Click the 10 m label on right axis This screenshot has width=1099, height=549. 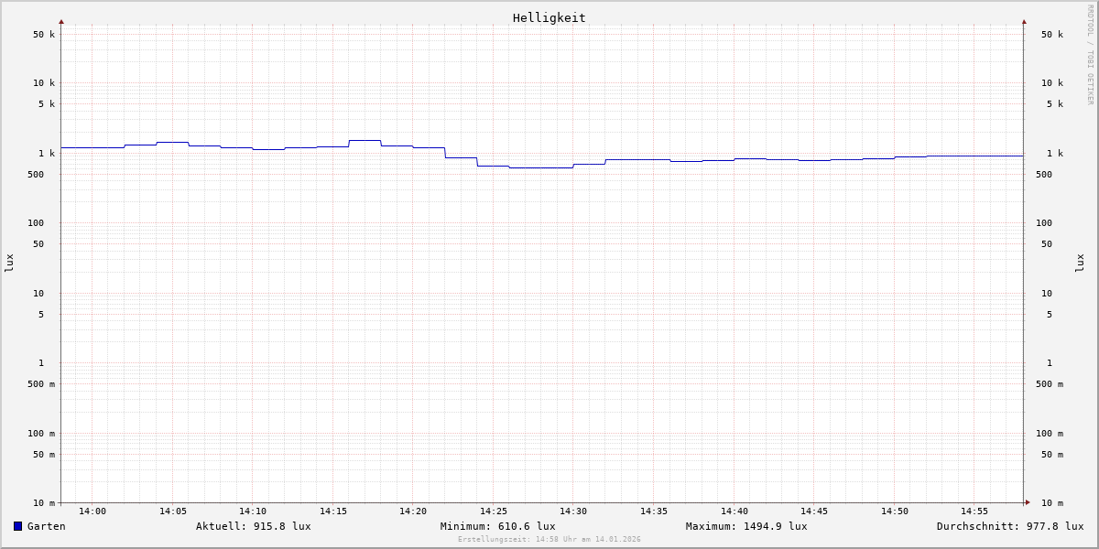coord(1051,503)
